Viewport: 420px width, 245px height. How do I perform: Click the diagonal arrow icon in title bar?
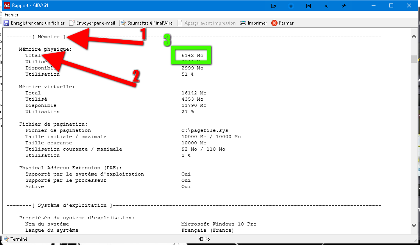coord(326,6)
